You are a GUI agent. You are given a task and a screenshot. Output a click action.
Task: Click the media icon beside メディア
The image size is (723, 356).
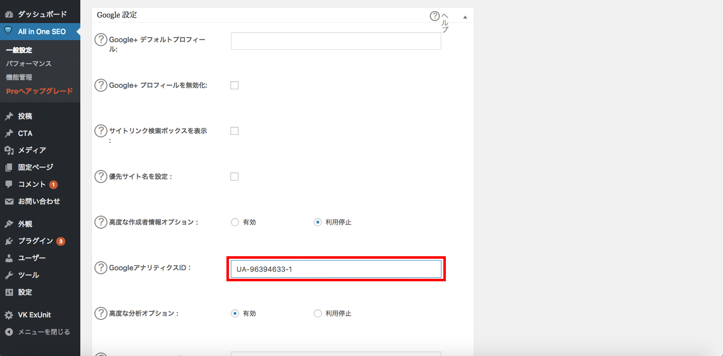9,150
